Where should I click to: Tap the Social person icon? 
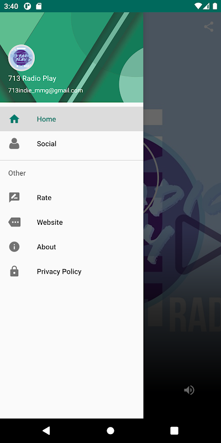click(14, 143)
